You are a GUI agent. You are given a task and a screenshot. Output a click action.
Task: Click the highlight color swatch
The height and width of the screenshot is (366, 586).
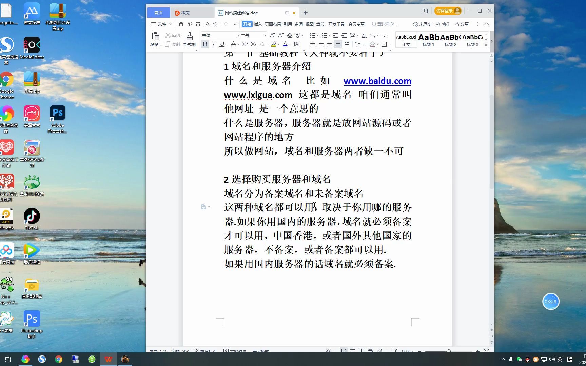(x=274, y=44)
